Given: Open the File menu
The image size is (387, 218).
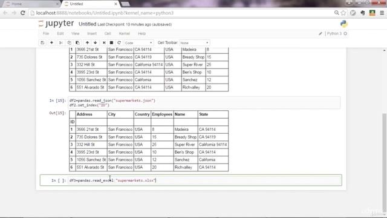Looking at the screenshot, I should pyautogui.click(x=46, y=34).
